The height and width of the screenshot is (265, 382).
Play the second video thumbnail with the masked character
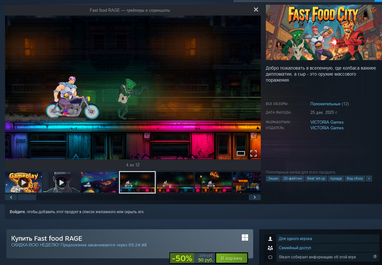61,182
